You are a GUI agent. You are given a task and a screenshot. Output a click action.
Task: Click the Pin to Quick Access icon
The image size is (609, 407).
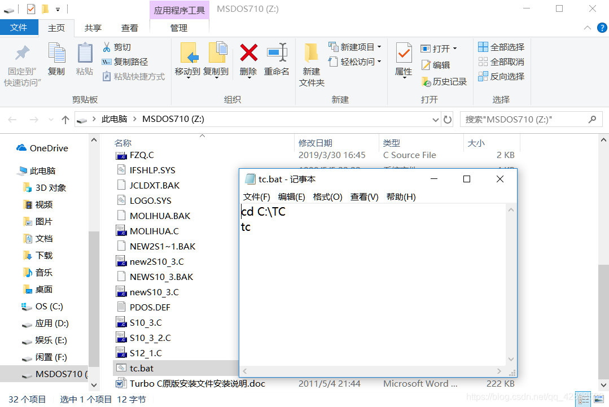point(22,54)
